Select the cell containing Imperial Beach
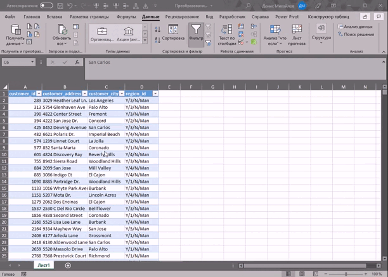The width and height of the screenshot is (388, 277). click(x=106, y=134)
